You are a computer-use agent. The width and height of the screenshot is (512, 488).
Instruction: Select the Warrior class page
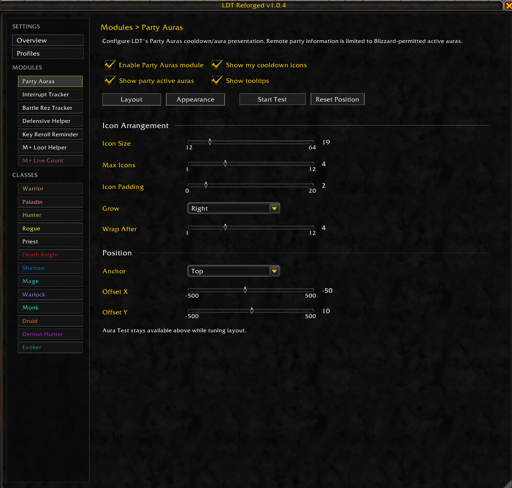pyautogui.click(x=50, y=189)
